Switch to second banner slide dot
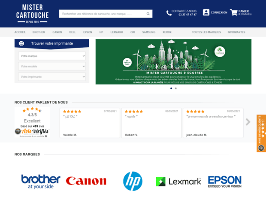This screenshot has width=266, height=200. [x=175, y=88]
